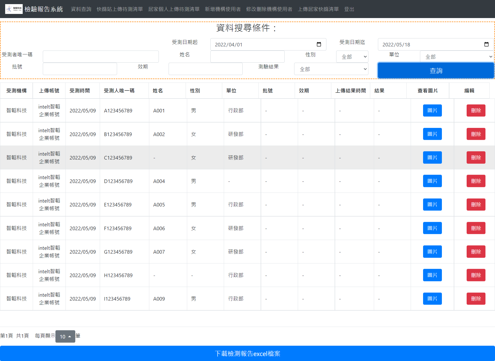Click the 姓名 search input field

pyautogui.click(x=247, y=56)
